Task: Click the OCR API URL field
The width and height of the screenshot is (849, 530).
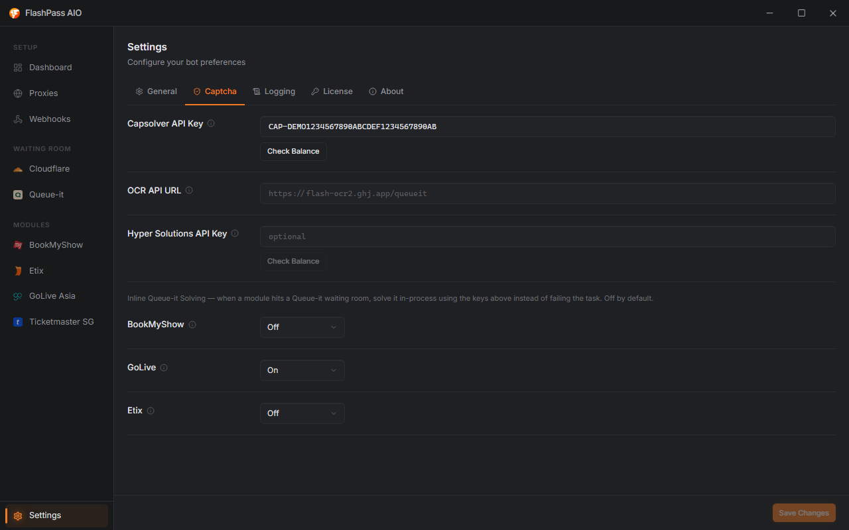Action: pyautogui.click(x=548, y=193)
